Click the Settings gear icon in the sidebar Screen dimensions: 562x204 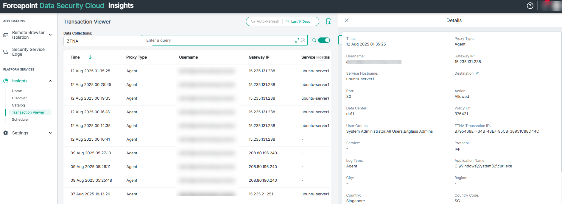point(6,133)
